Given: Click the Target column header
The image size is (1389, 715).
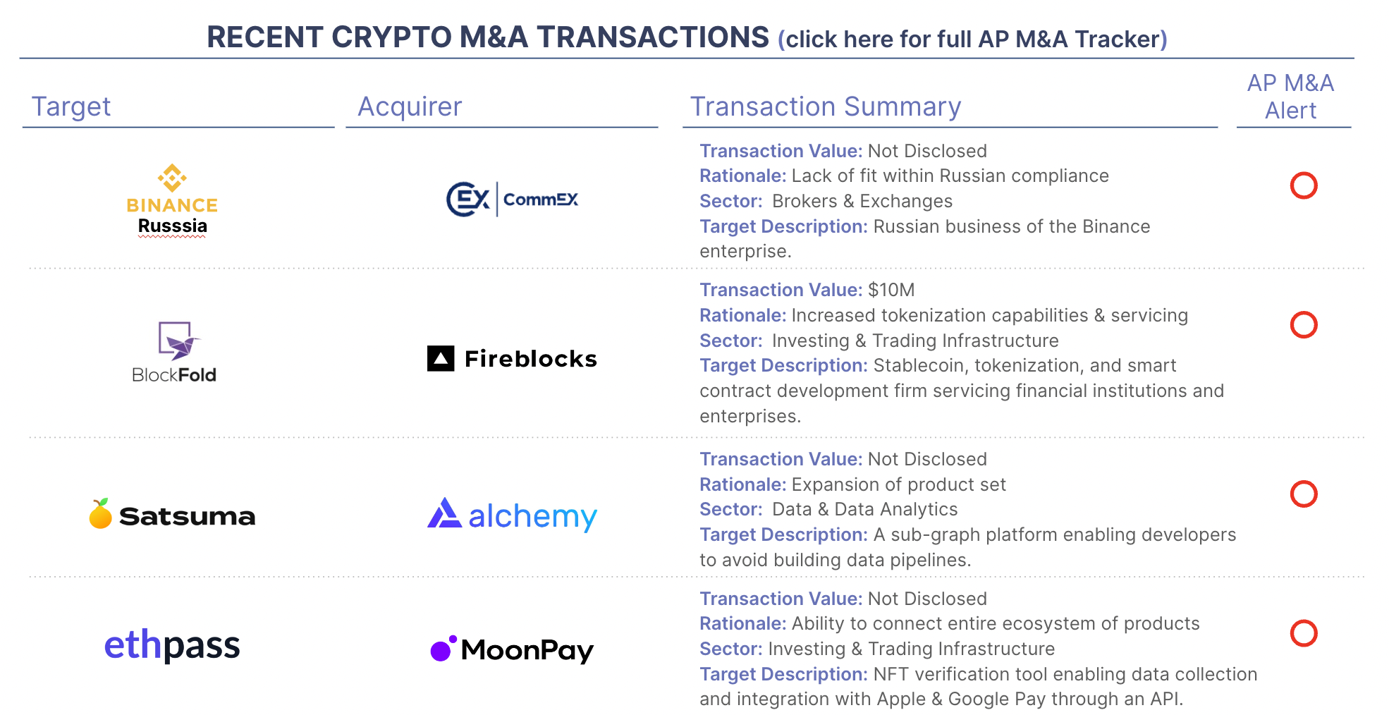Looking at the screenshot, I should [71, 106].
